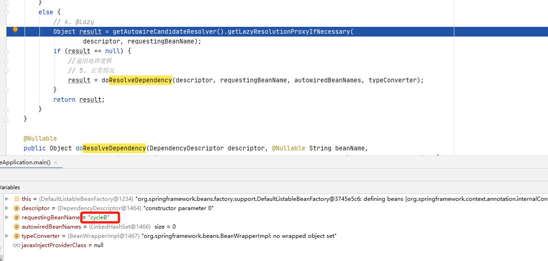Click the javaxInjectProviderClass watch glasses icon
Image resolution: width=548 pixels, height=261 pixels.
17,245
